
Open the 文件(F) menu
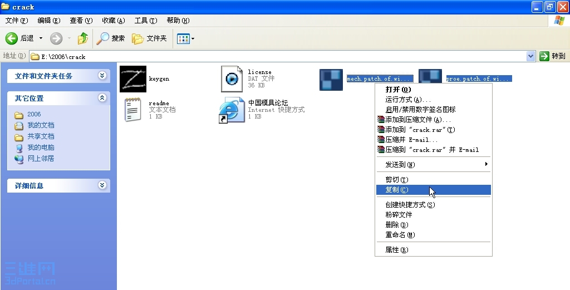point(17,21)
